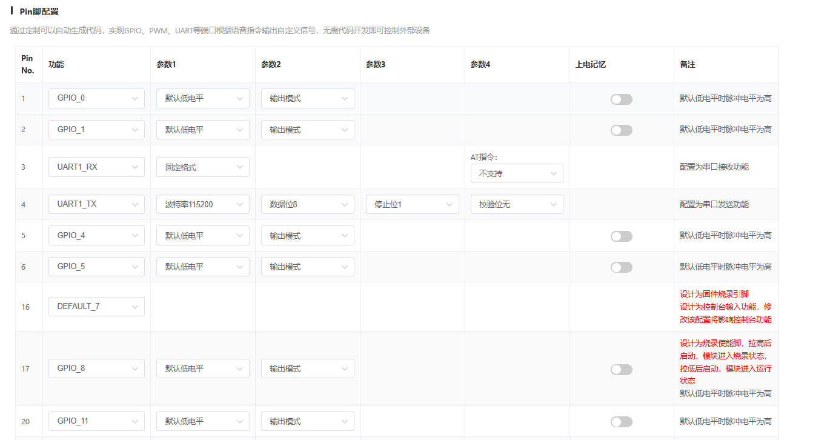Open the GPIO_0 function dropdown for Pin 1
This screenshot has width=813, height=440.
96,98
